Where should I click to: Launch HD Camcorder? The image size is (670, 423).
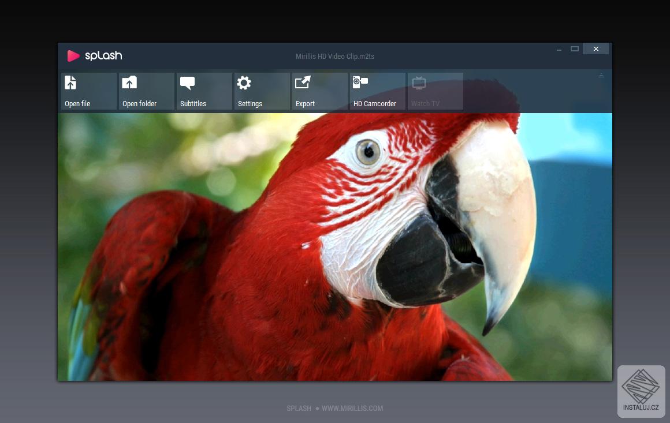click(377, 91)
